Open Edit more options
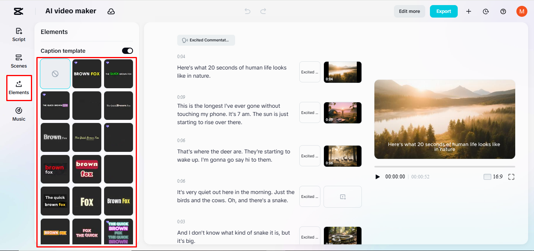 (409, 11)
